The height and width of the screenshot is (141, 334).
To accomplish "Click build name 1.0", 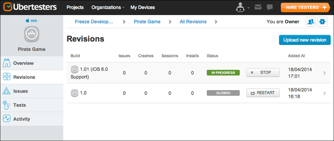I will click(83, 93).
